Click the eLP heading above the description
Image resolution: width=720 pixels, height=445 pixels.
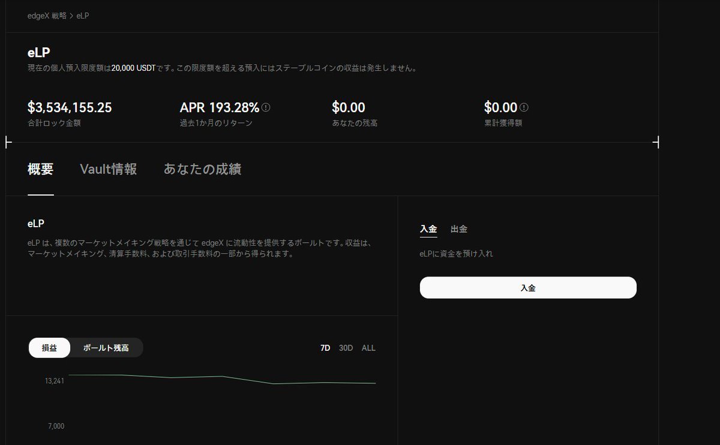click(36, 223)
